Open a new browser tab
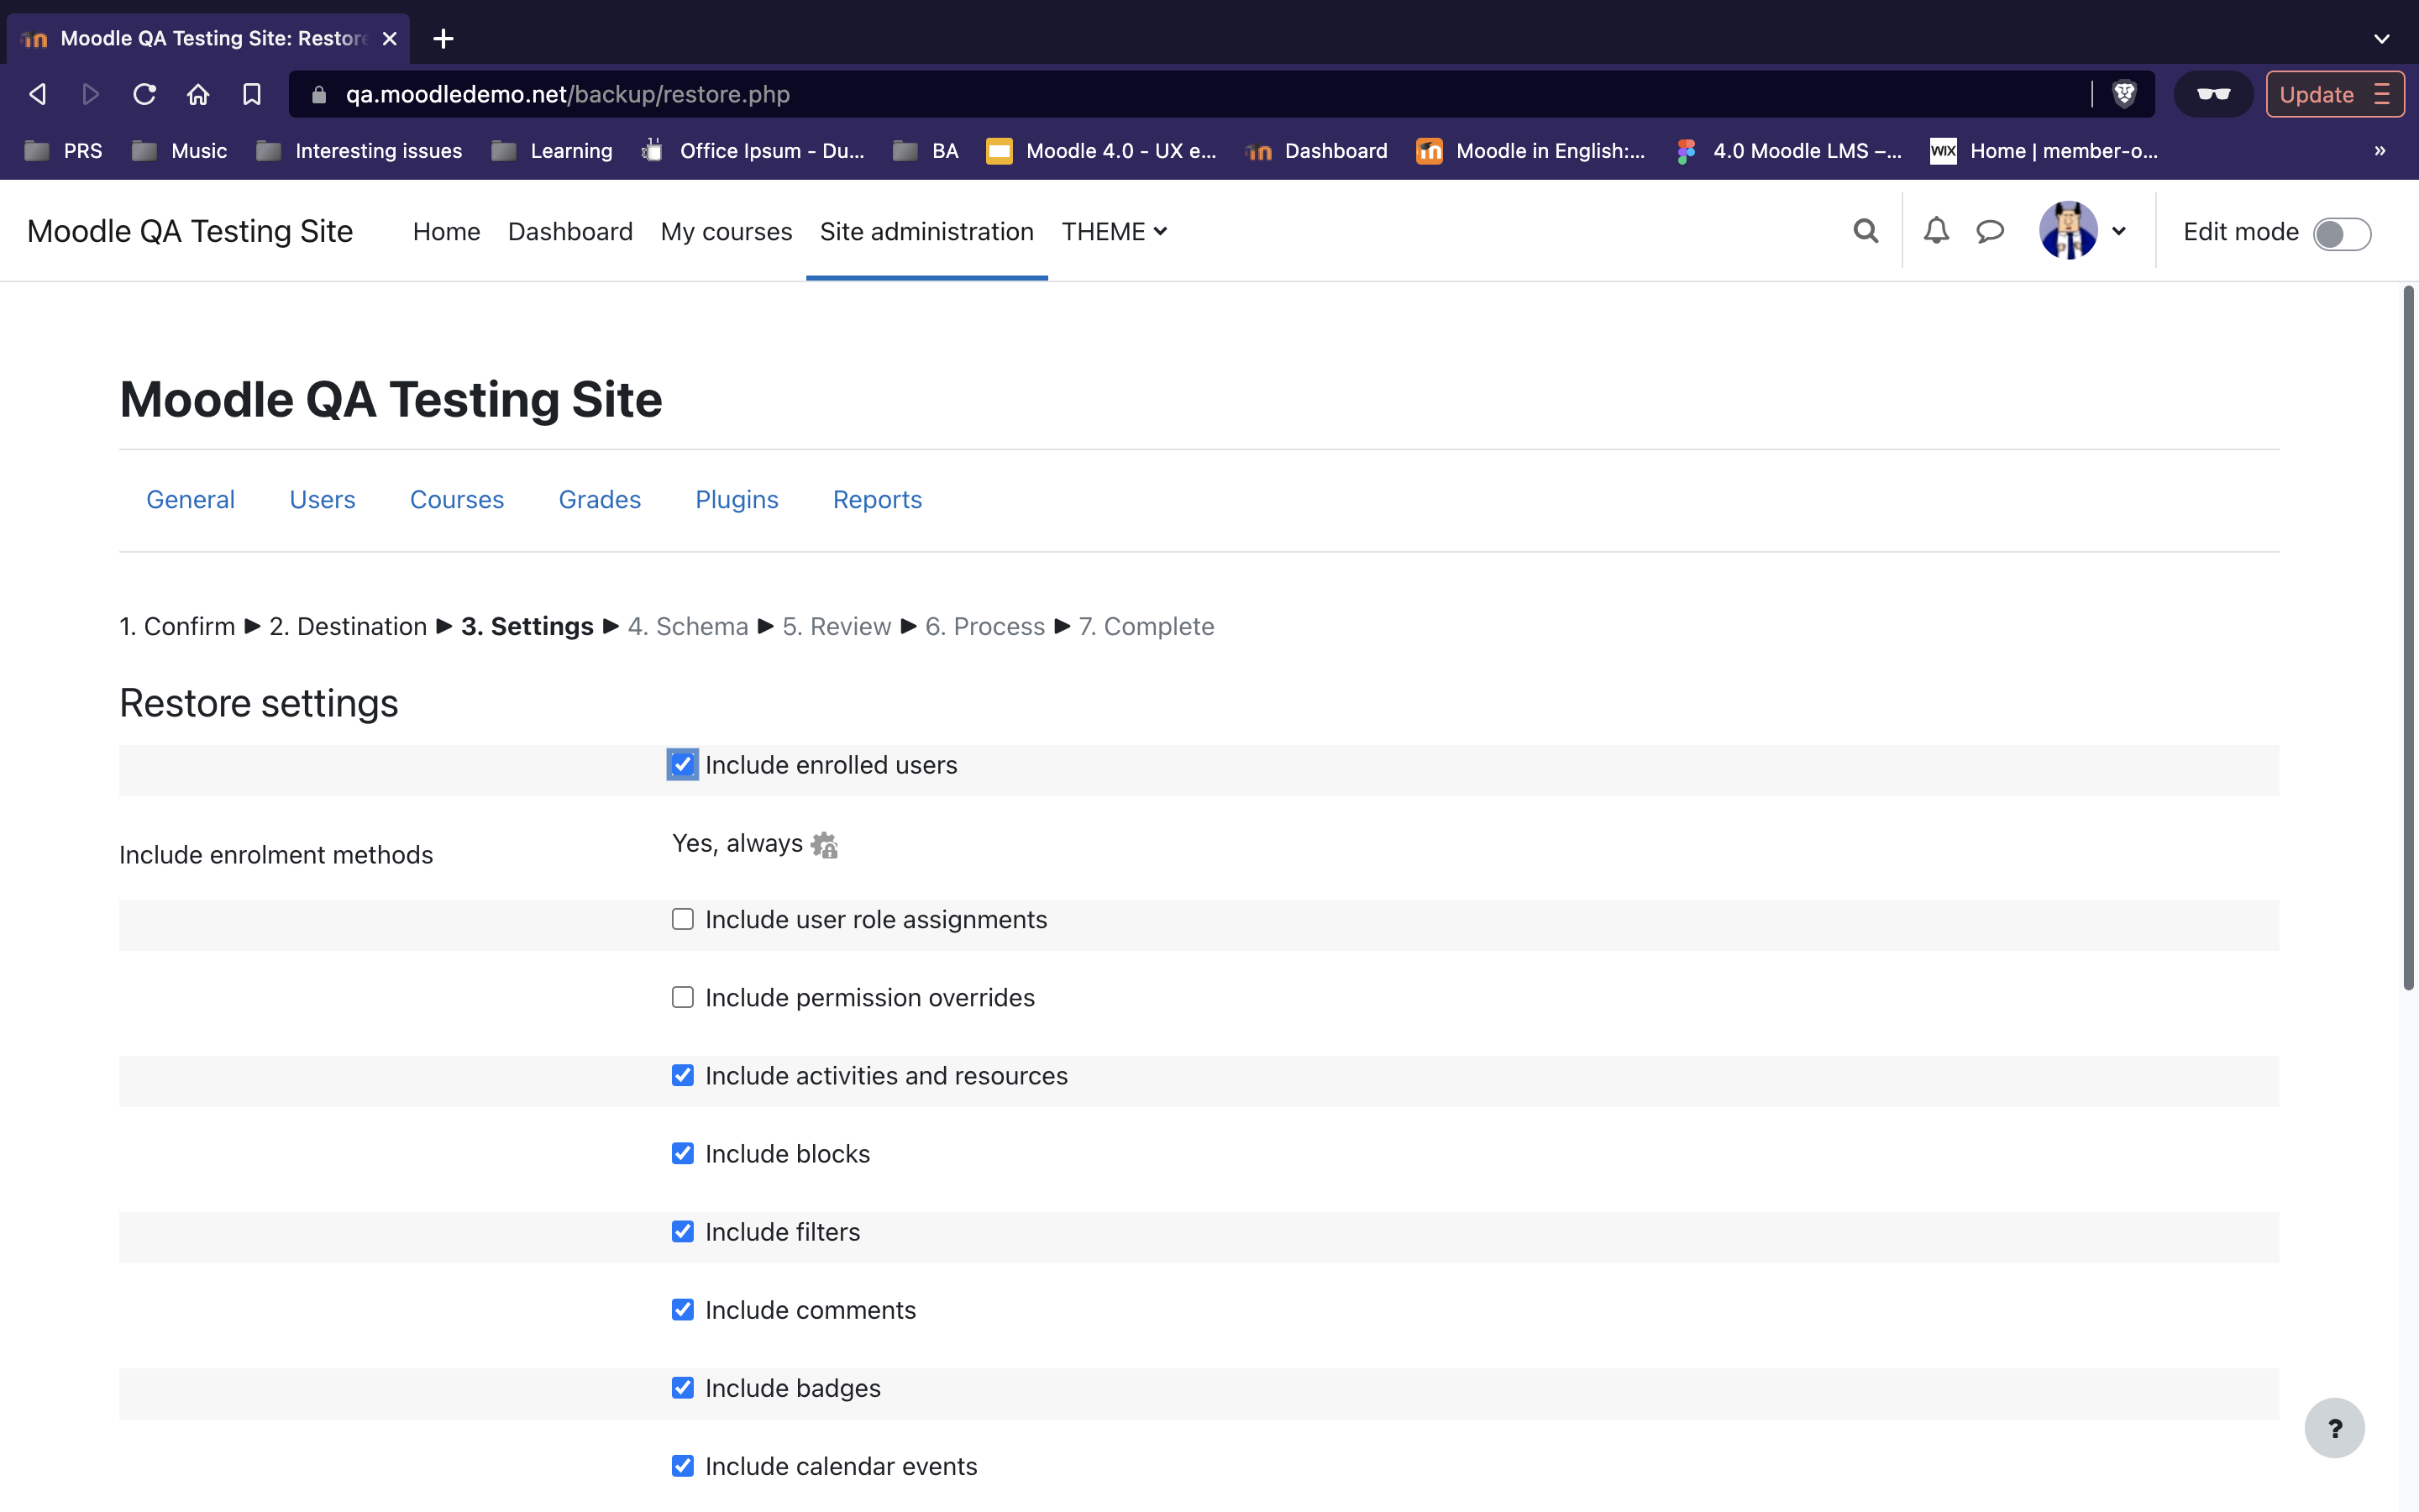Viewport: 2419px width, 1512px height. click(x=443, y=39)
